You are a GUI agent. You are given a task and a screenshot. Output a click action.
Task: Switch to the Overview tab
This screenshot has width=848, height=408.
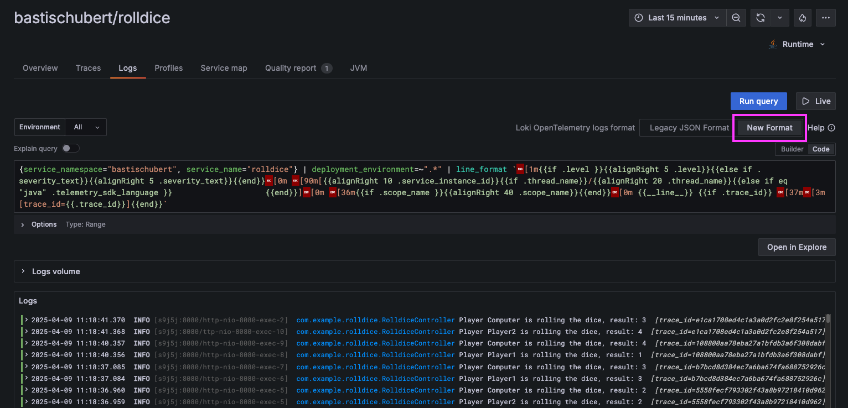[x=40, y=68]
